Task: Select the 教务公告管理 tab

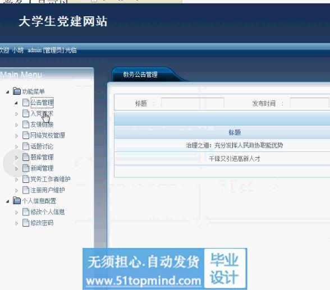Action: coord(140,75)
